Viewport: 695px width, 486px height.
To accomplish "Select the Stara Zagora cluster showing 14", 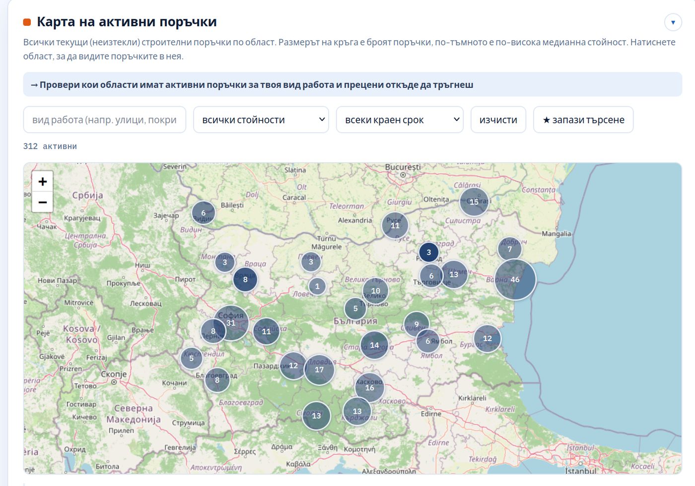I will click(374, 345).
